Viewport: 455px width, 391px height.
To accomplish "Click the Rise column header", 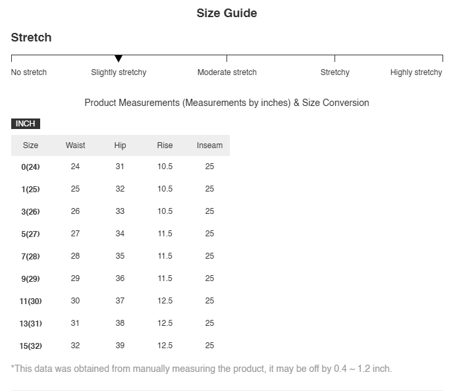I will 165,145.
